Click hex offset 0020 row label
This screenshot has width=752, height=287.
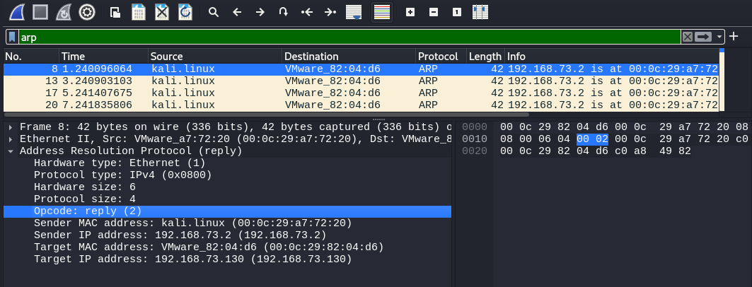(475, 151)
